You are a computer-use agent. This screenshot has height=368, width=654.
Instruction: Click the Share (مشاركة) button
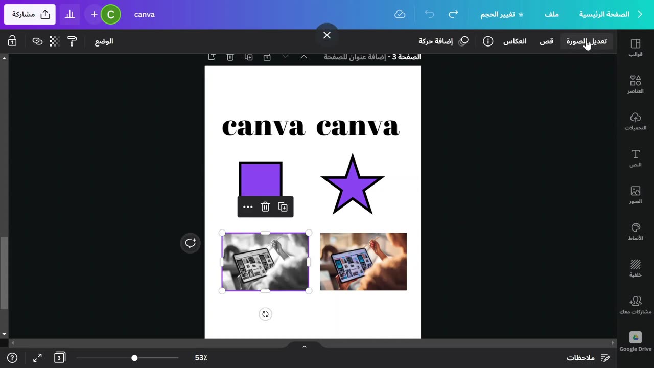pos(31,14)
